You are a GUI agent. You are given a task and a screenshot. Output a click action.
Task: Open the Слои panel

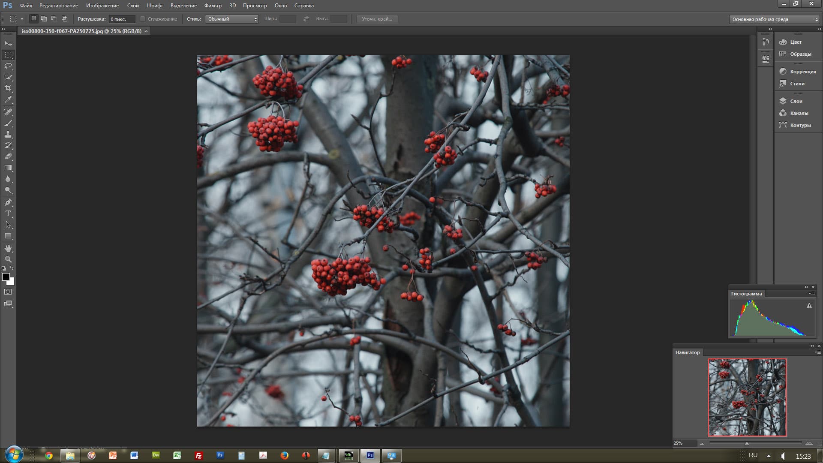tap(796, 101)
